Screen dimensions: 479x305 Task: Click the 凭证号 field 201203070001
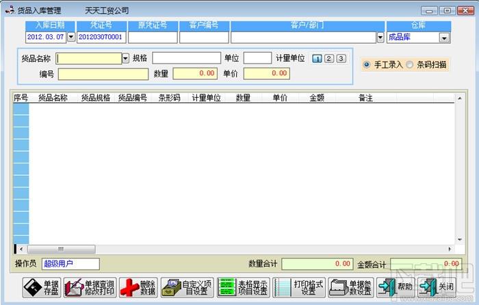(x=101, y=37)
